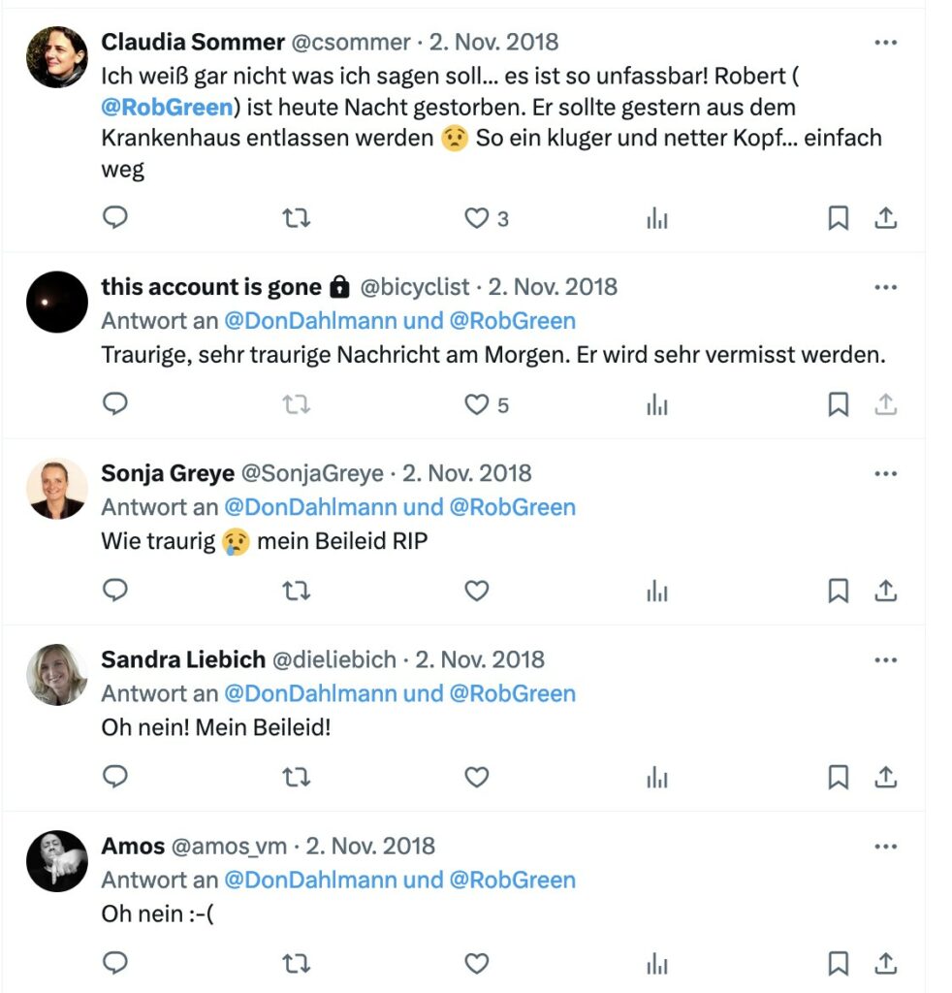
Task: Open more options on the @bicyclist reply
Action: 885,287
